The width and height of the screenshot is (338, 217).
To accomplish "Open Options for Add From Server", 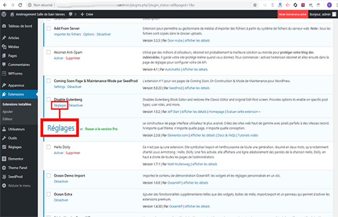I will [89, 34].
